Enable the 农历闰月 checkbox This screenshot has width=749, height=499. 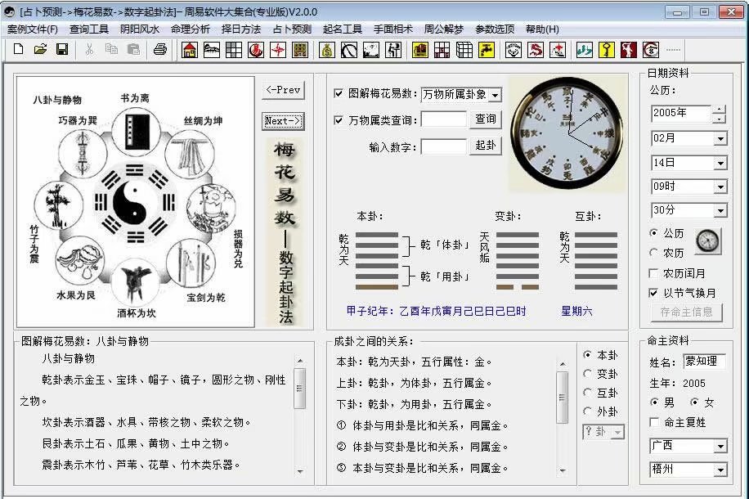tap(654, 273)
